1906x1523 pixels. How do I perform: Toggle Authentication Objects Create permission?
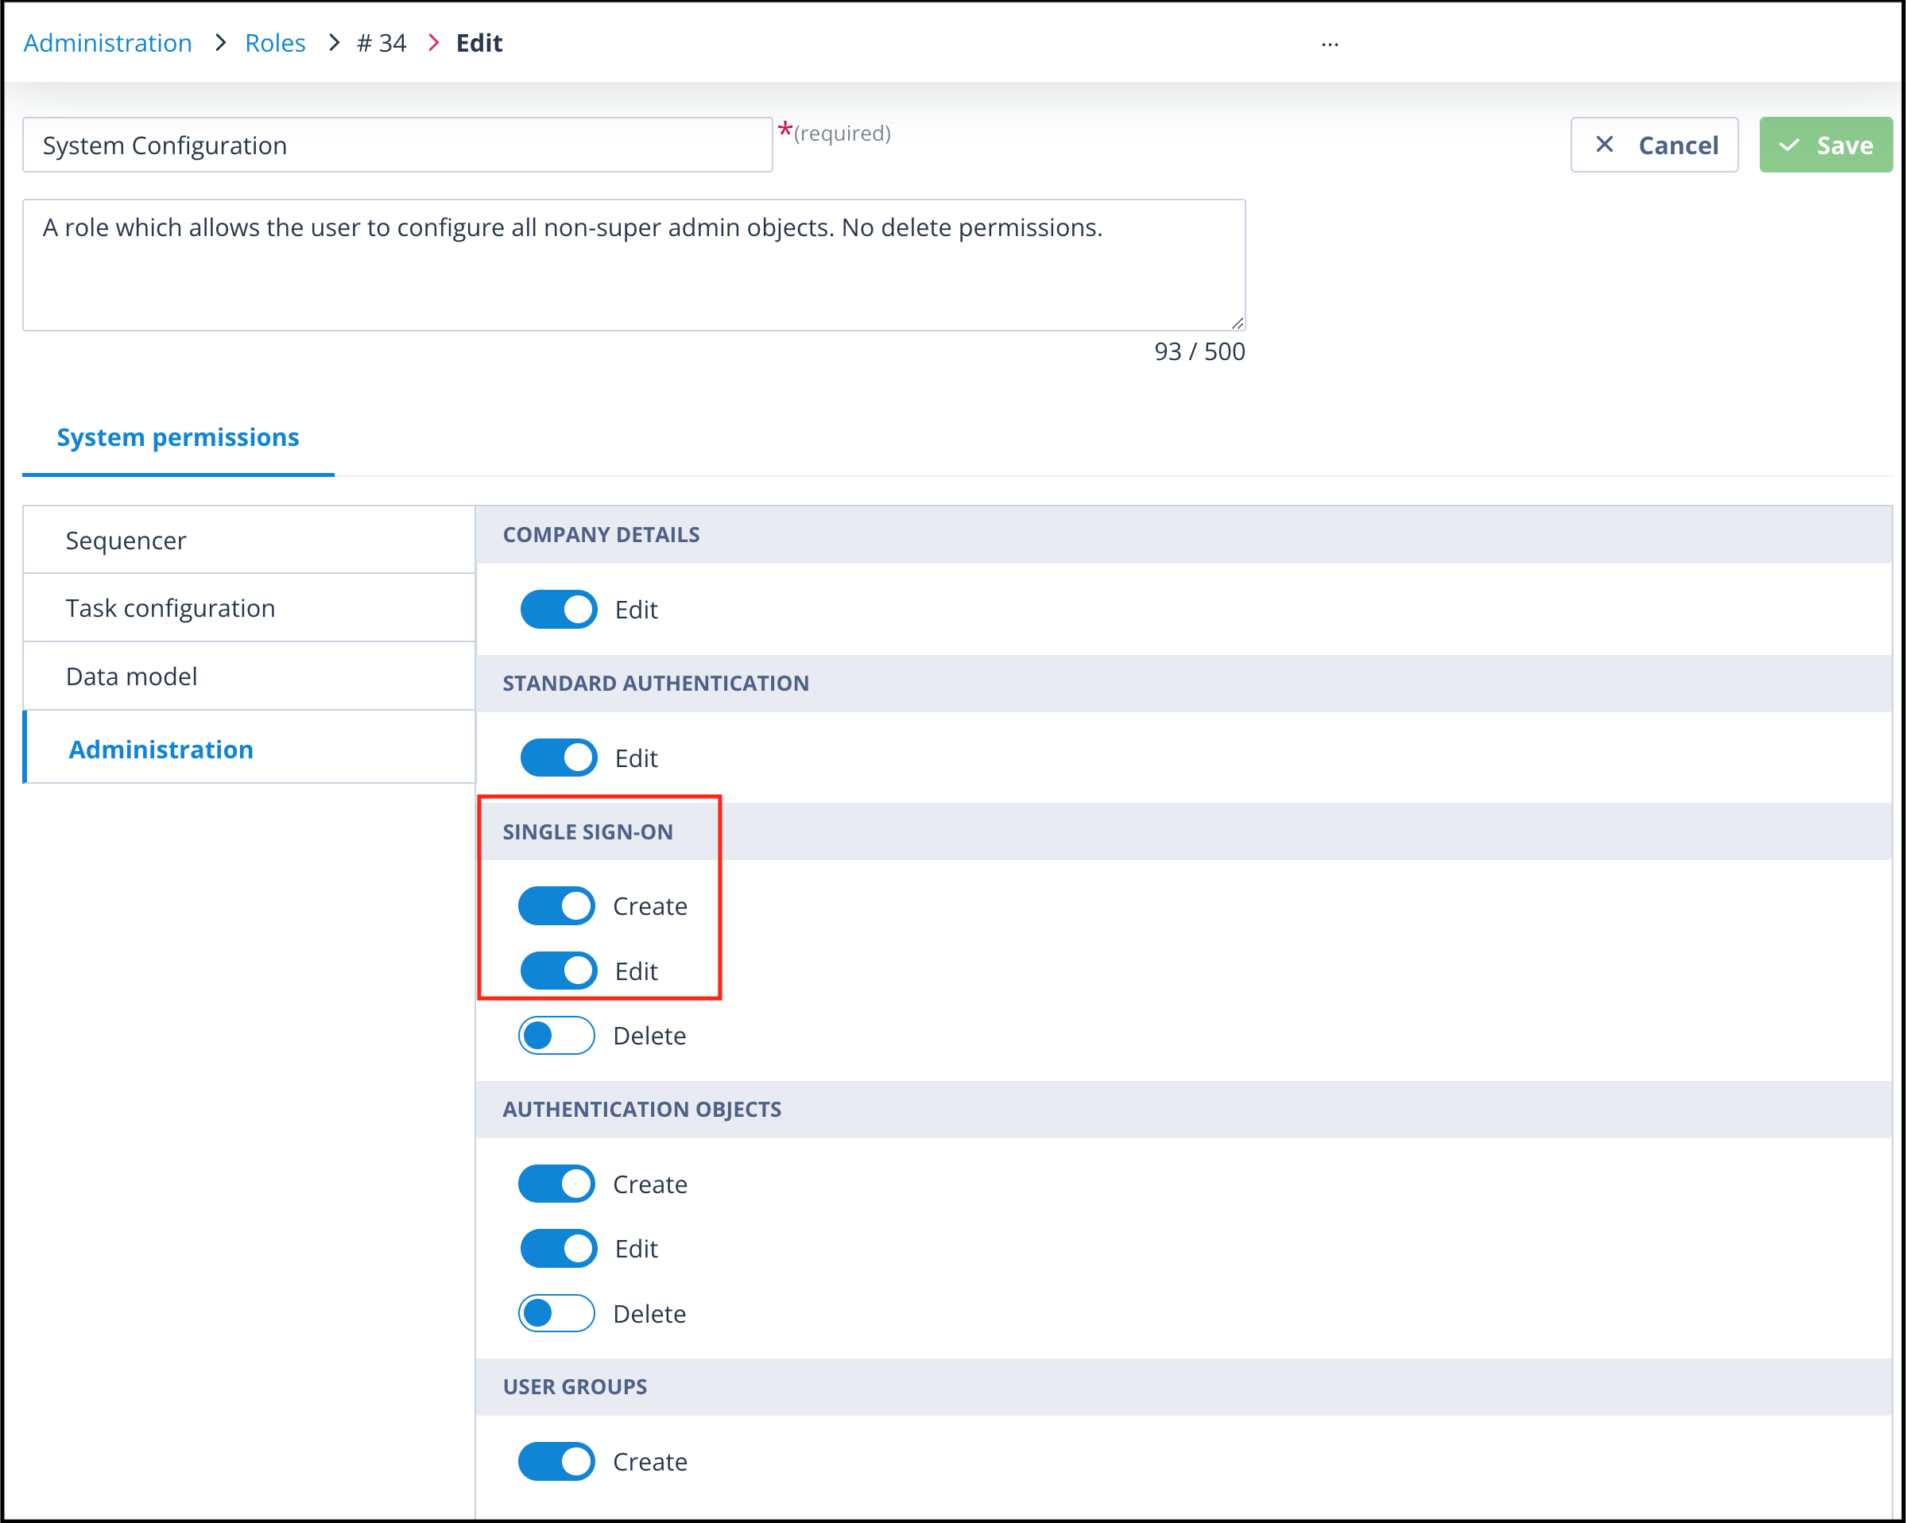pos(557,1184)
